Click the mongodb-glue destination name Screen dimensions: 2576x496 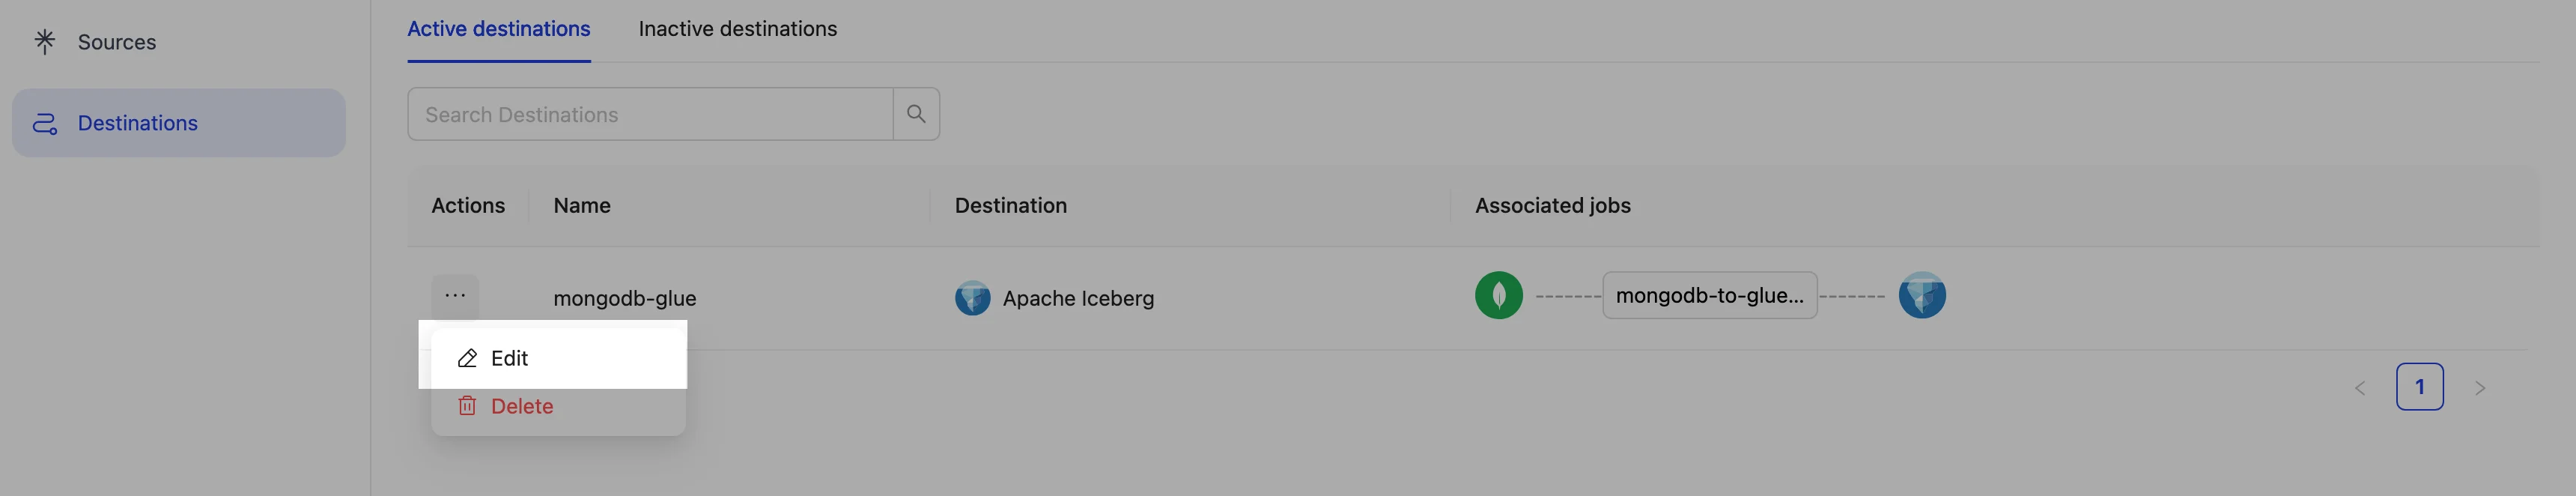pyautogui.click(x=624, y=298)
